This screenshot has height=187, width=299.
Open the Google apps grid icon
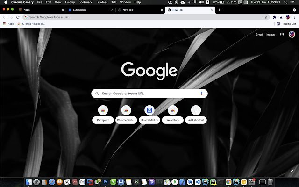[x=282, y=35]
